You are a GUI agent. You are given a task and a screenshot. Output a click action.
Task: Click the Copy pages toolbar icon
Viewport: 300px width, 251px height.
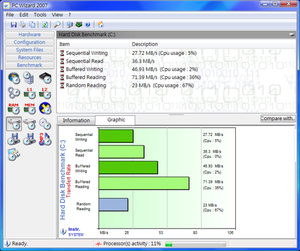click(x=32, y=25)
